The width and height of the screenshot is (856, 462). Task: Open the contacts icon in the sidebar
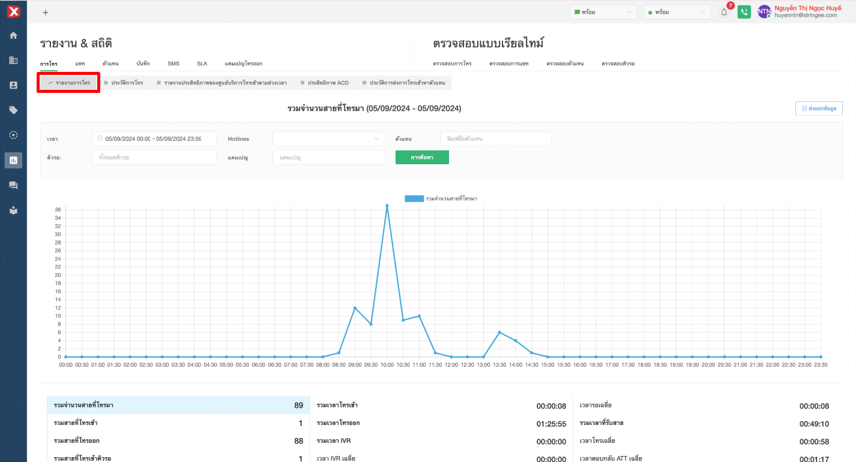pos(13,85)
